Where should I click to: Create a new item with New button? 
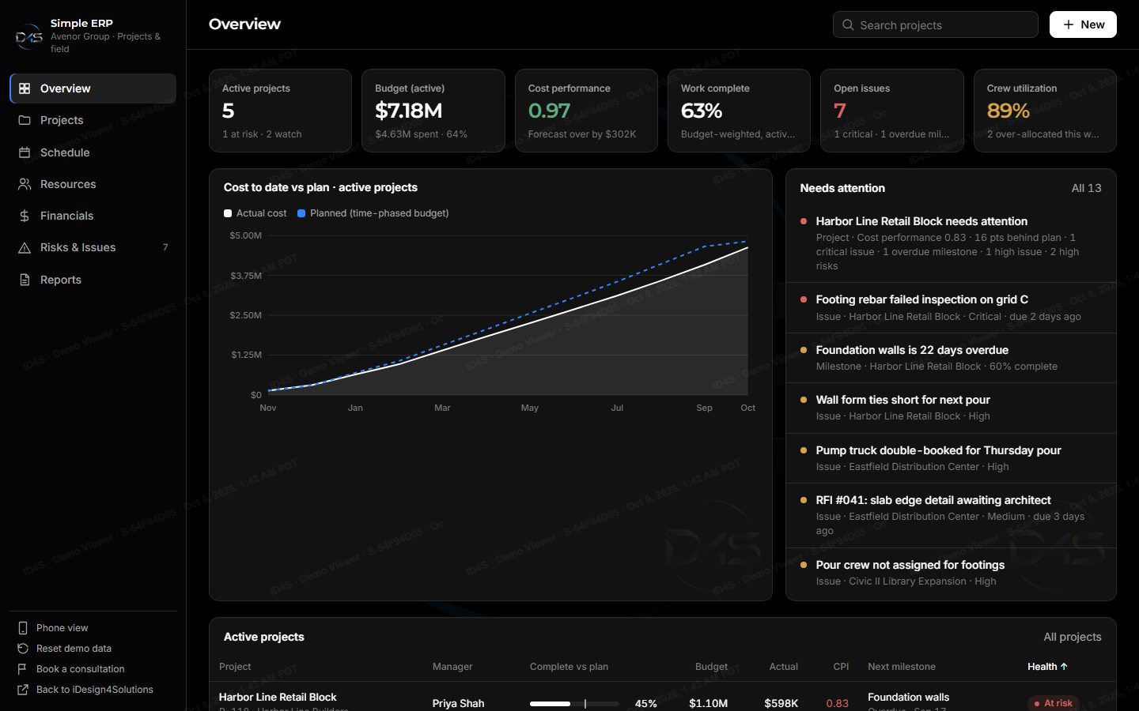[x=1083, y=24]
